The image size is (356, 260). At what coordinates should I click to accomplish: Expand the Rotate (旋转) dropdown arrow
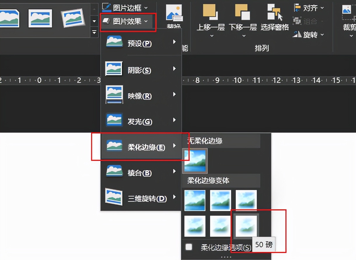click(322, 35)
